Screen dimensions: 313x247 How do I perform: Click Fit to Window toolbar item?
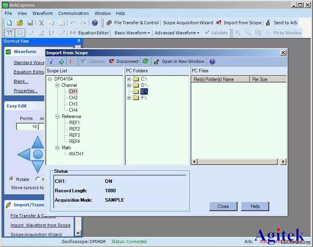tap(284, 33)
